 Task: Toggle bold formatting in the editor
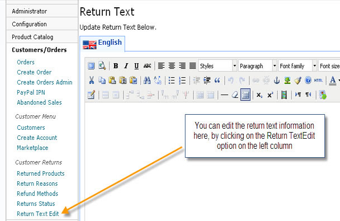tap(116, 66)
